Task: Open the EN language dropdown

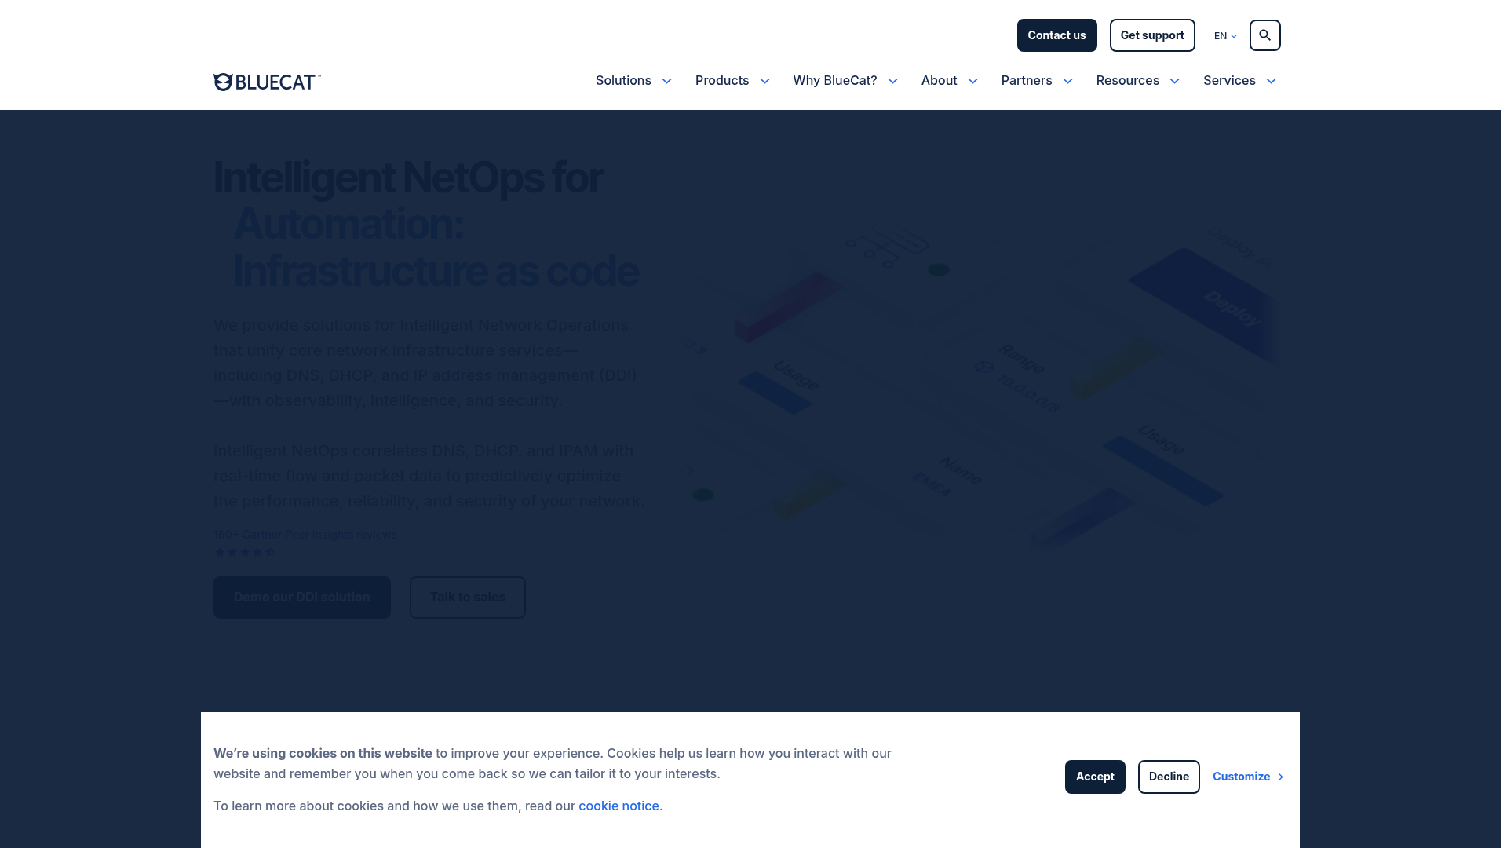Action: pos(1224,35)
